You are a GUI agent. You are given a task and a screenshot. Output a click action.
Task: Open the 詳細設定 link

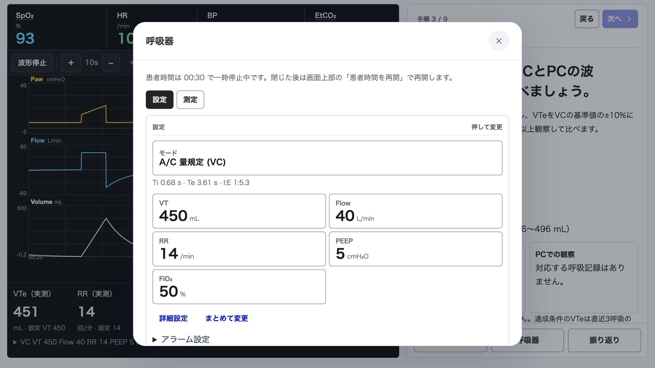[x=174, y=318]
